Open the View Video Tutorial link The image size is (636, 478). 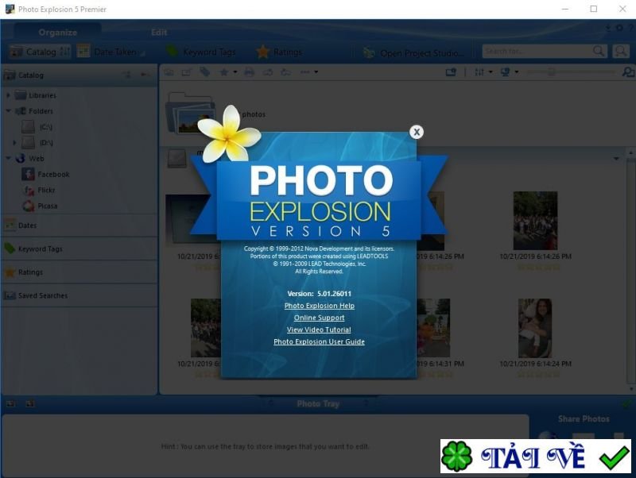click(319, 330)
